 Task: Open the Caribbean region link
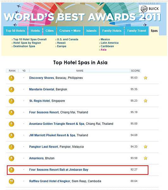coord(107,46)
